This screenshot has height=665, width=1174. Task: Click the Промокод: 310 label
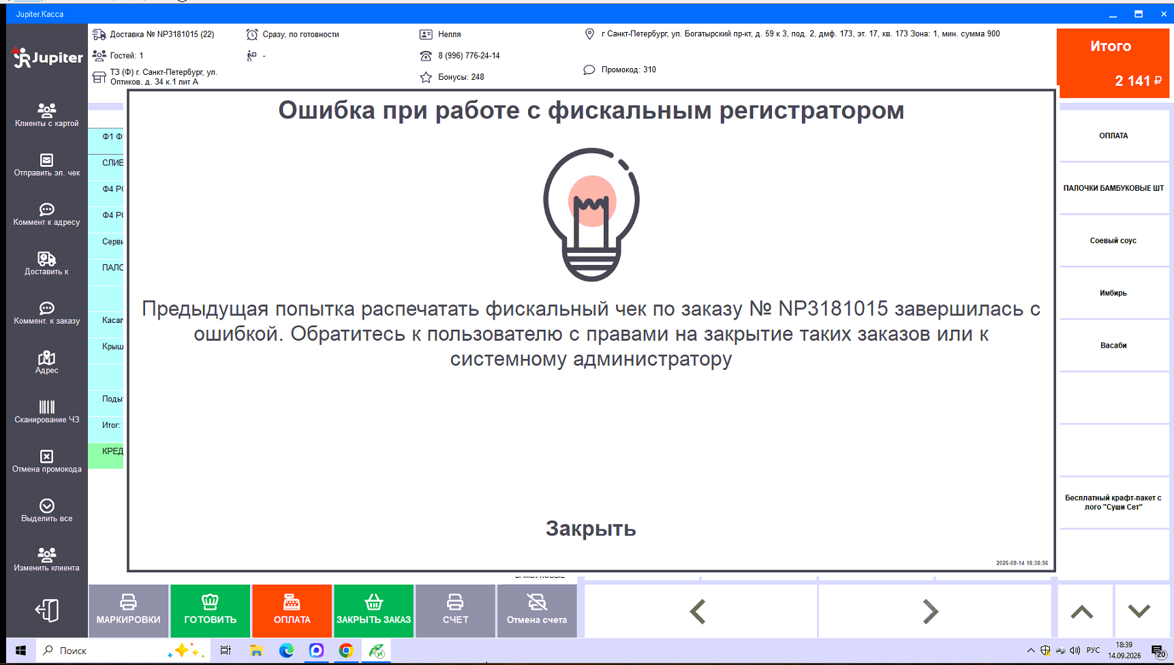coord(629,69)
